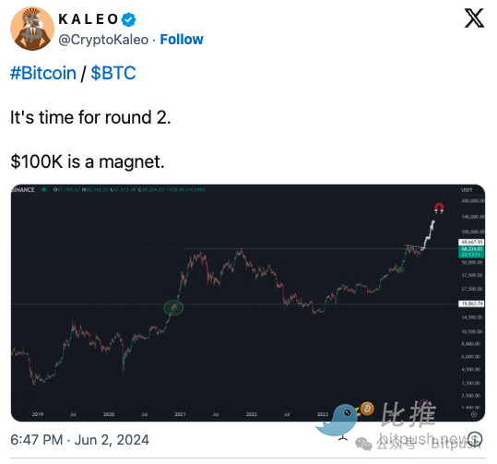Click the blue bird watermark logo
The image size is (497, 464).
[337, 422]
